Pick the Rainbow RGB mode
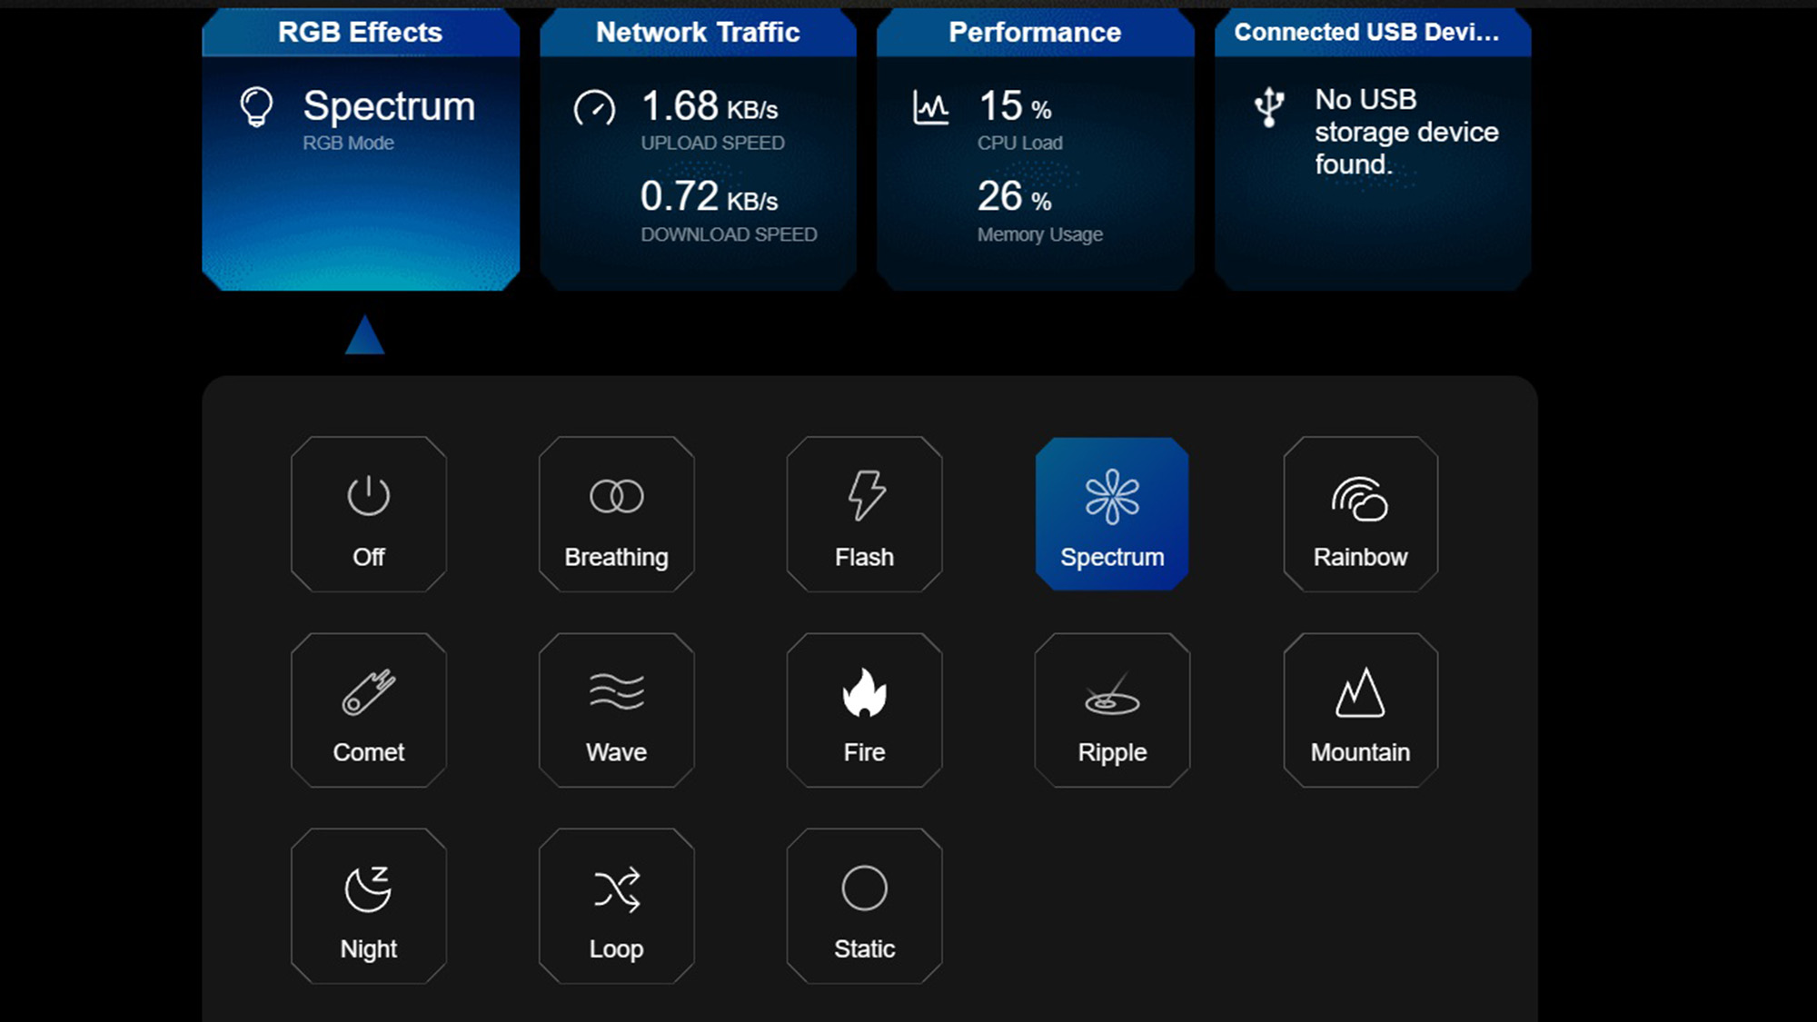The height and width of the screenshot is (1022, 1817). coord(1360,514)
